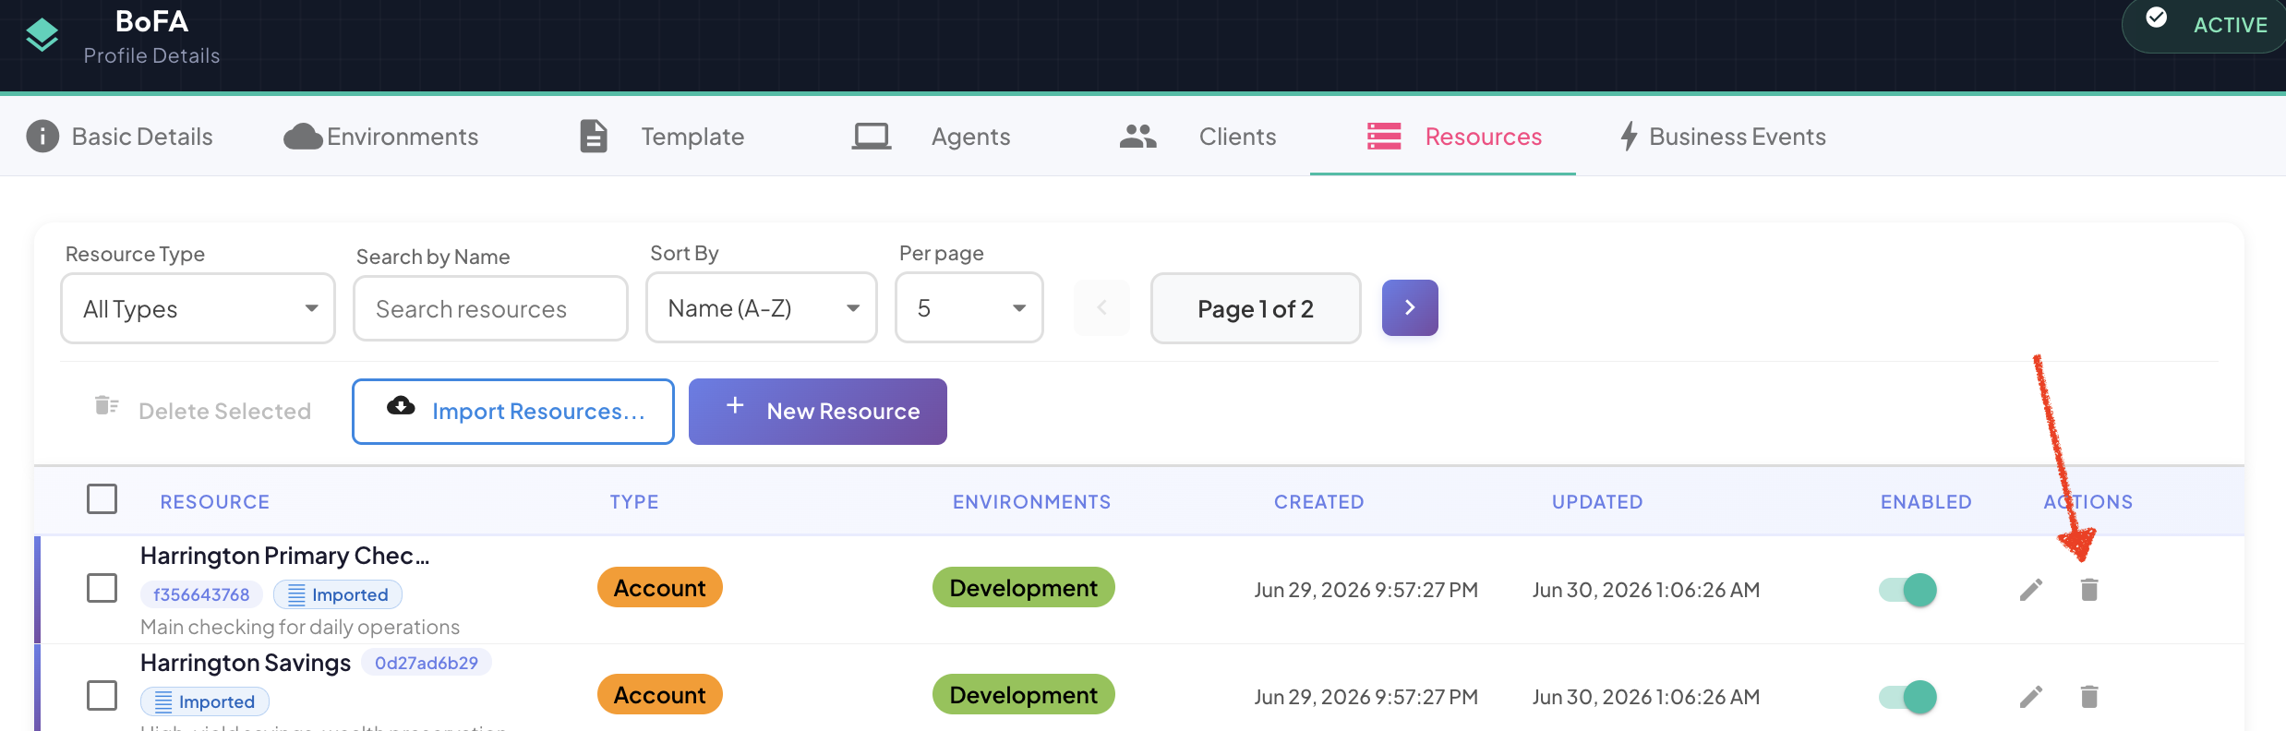Click the New Resource button

(818, 412)
